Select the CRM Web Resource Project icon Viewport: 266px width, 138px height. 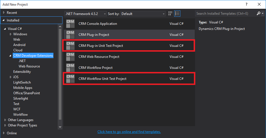pyautogui.click(x=70, y=57)
